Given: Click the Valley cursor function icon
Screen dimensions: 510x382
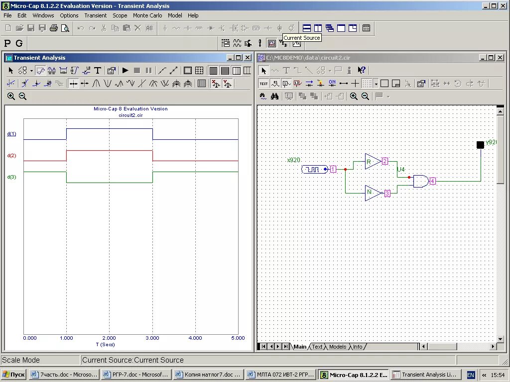Looking at the screenshot, I should pos(108,84).
